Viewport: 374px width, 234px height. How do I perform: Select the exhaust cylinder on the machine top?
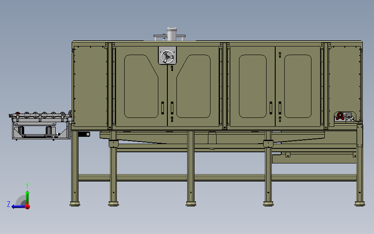click(172, 34)
